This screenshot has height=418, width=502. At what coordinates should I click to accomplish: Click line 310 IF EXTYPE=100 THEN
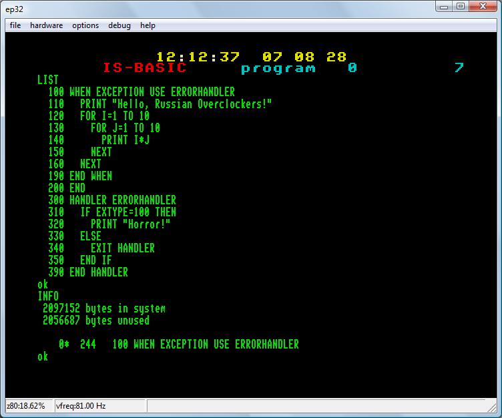(112, 212)
